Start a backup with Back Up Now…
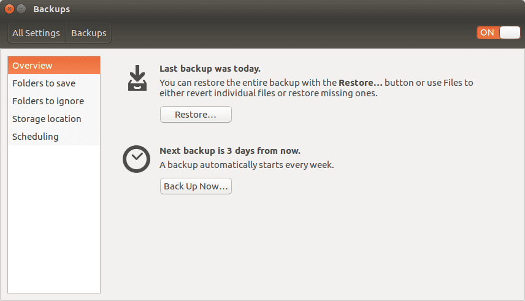 click(x=196, y=186)
